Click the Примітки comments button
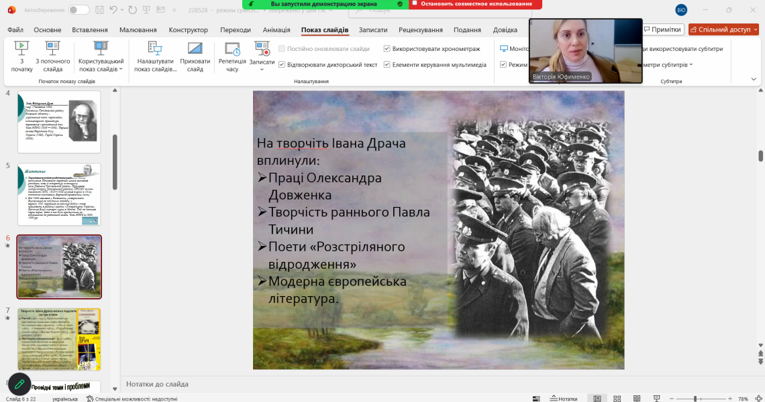Screen dimensions: 765x402 662,29
